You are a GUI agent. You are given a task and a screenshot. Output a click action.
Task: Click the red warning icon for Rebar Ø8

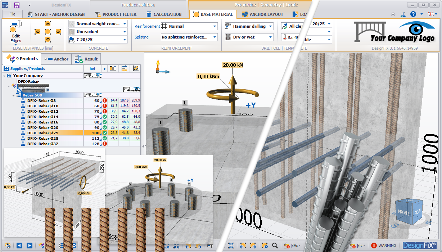pos(105,101)
